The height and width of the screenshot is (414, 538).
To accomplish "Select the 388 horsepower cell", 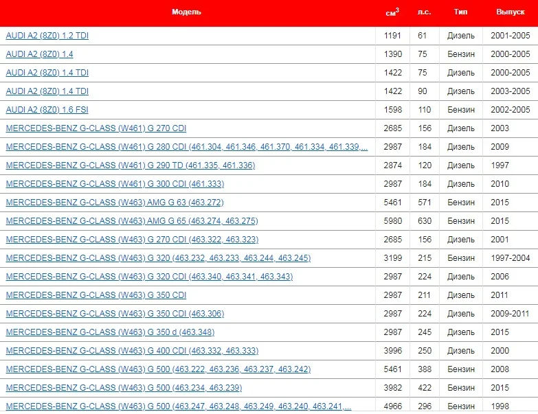I will 425,369.
